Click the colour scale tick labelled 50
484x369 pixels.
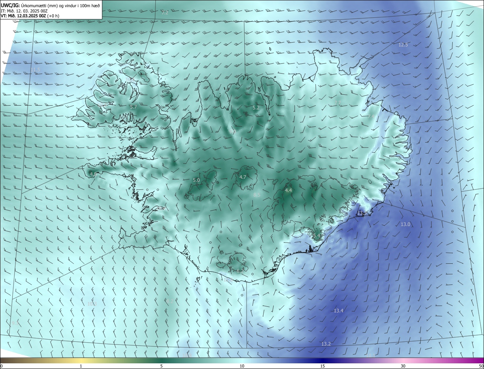(481, 366)
